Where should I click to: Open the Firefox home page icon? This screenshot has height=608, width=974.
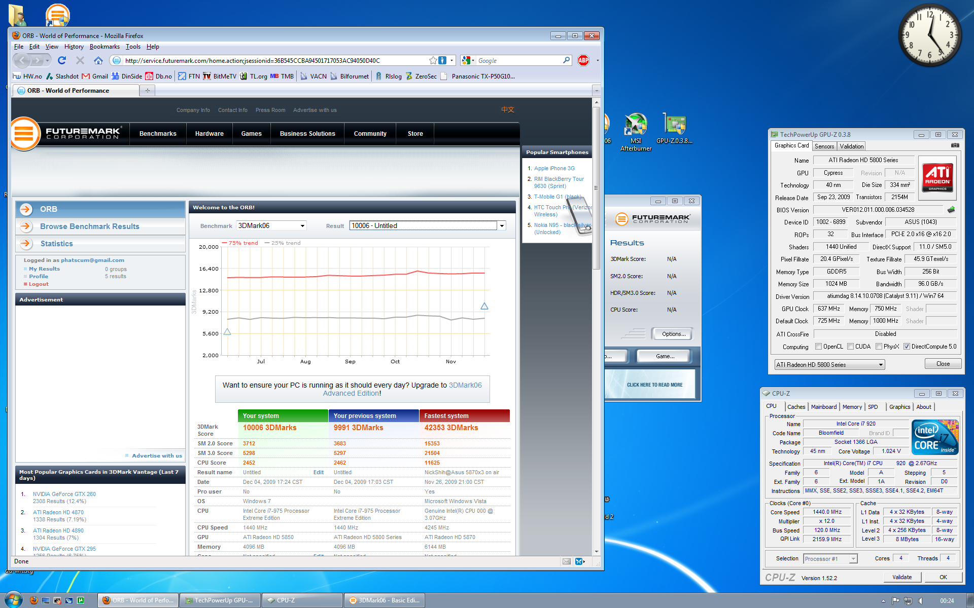pyautogui.click(x=98, y=60)
